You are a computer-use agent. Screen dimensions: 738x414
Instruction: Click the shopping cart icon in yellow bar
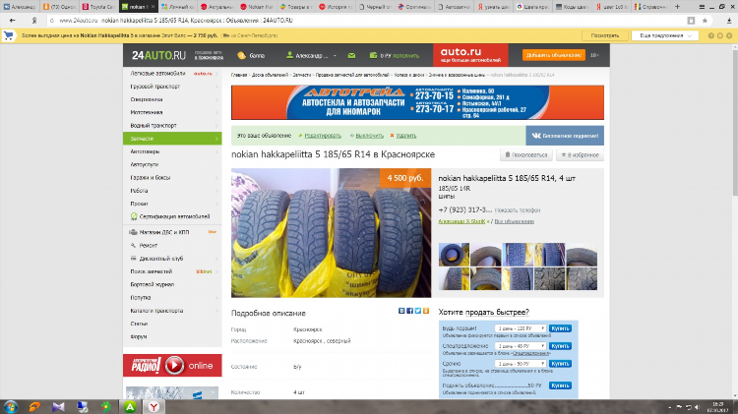(x=9, y=35)
